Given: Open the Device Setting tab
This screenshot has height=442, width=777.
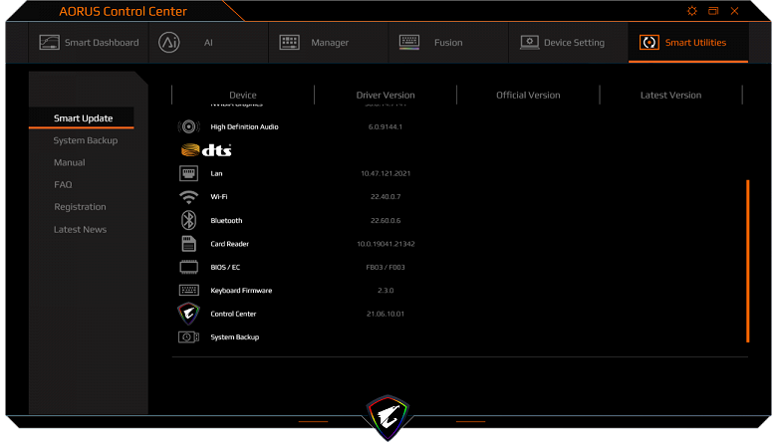Looking at the screenshot, I should pos(569,43).
